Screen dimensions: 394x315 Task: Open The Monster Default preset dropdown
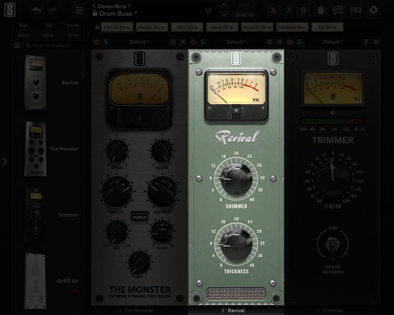coord(139,42)
